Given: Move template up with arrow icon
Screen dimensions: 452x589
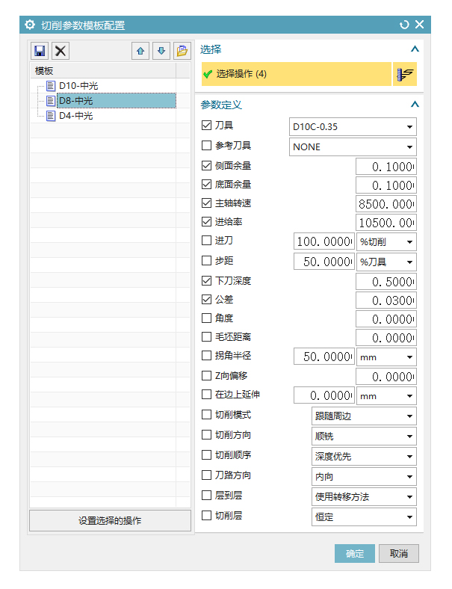Looking at the screenshot, I should pyautogui.click(x=140, y=51).
